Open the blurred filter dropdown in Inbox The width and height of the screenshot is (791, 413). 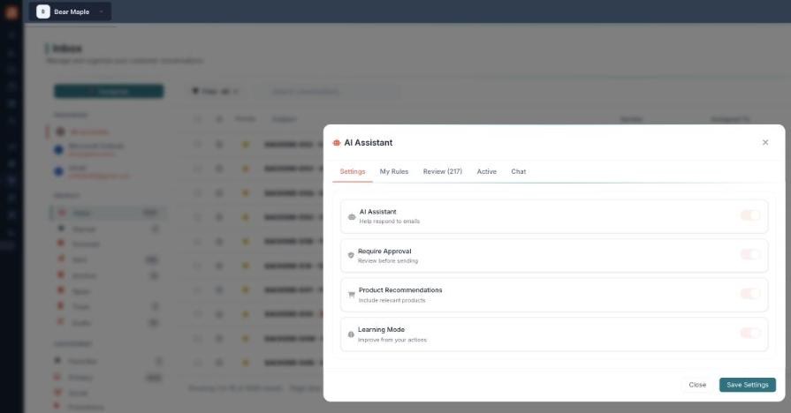pyautogui.click(x=215, y=91)
